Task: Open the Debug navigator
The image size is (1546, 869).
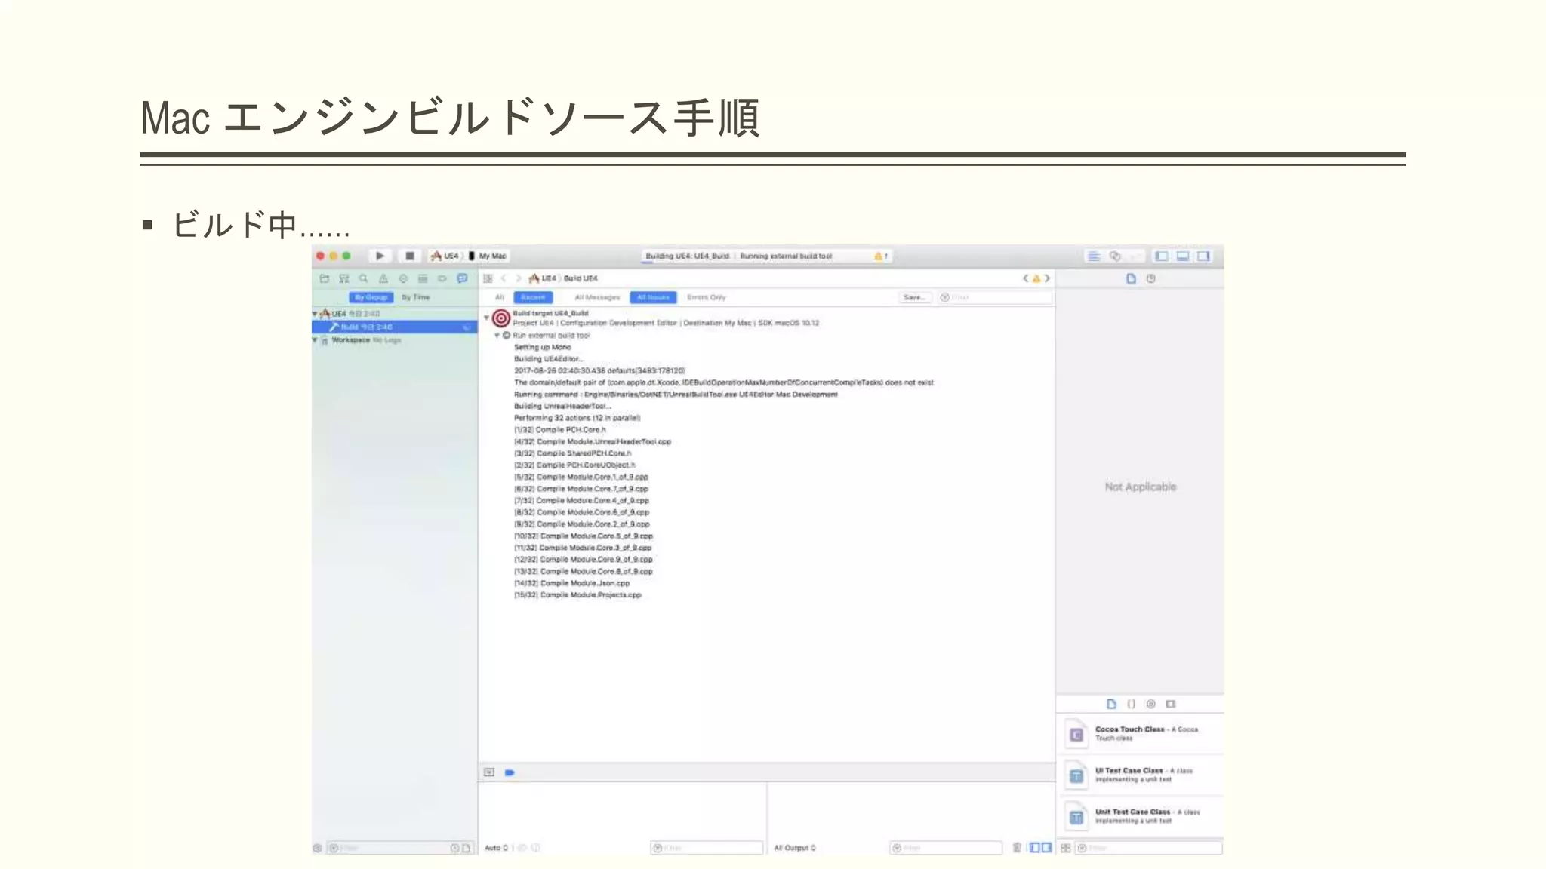Action: (x=423, y=278)
